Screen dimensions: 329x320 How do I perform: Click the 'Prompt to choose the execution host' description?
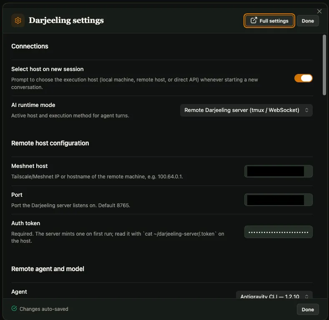click(135, 84)
